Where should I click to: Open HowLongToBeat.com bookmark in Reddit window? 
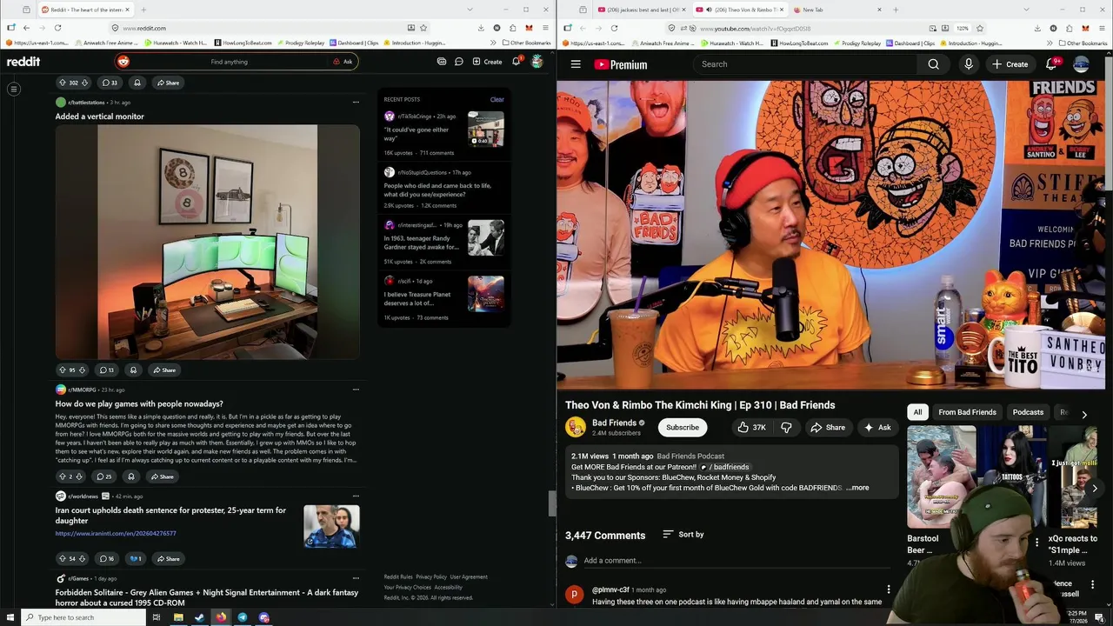click(x=243, y=43)
